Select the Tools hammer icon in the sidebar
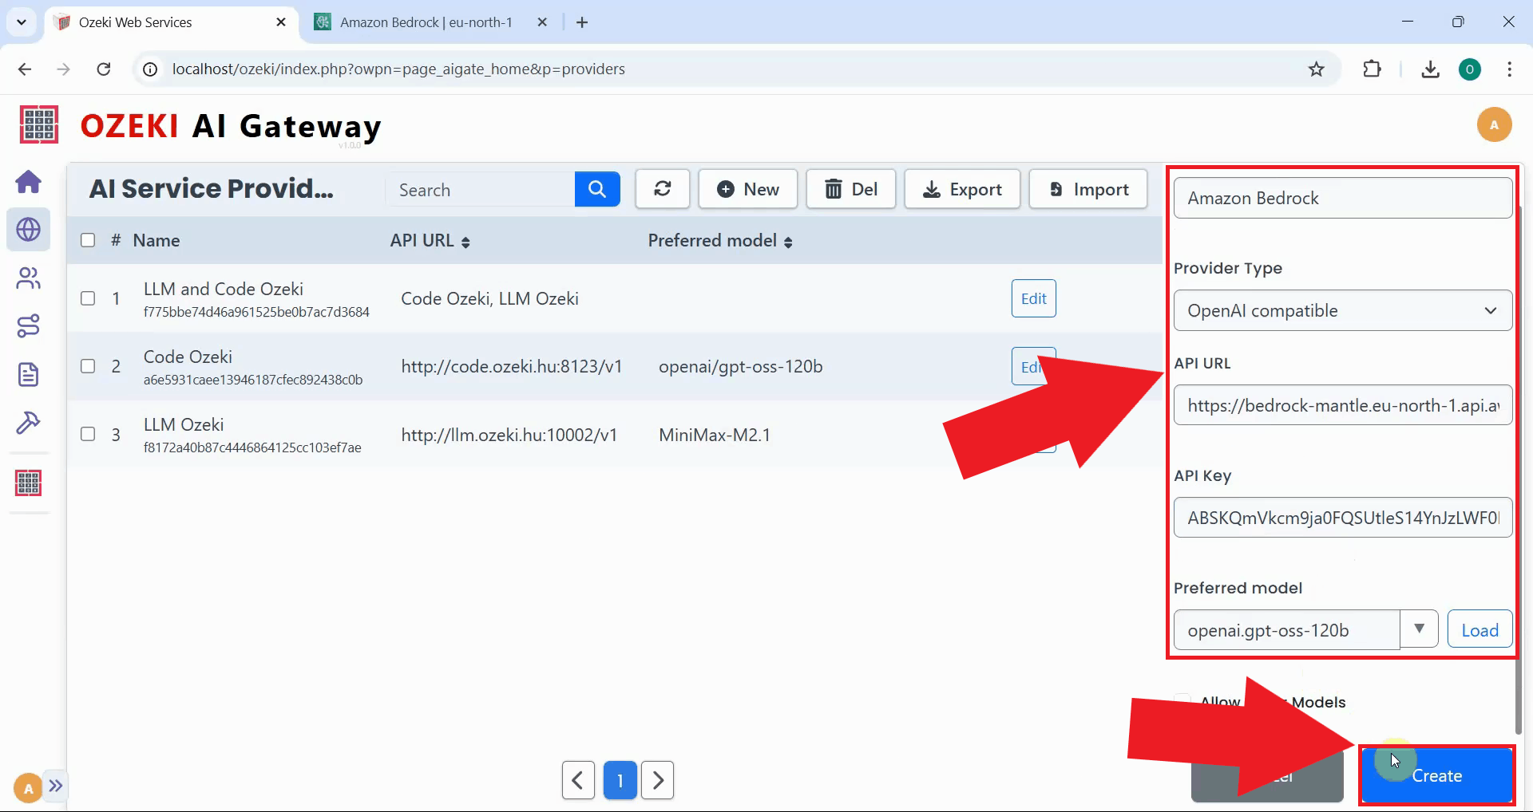Screen dimensions: 1533x812 [x=29, y=423]
